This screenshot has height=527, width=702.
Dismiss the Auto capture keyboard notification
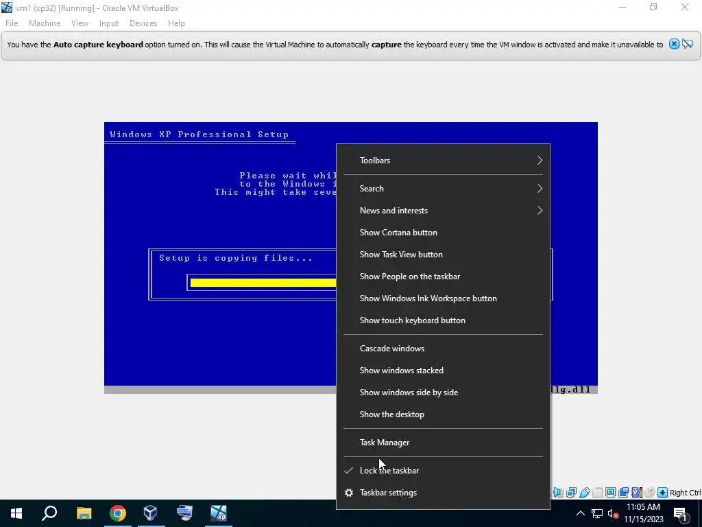click(674, 44)
